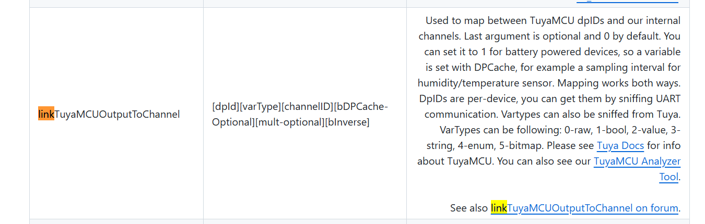Click the orange highlighted "link" search match
Screen dimensions: 705x224
click(x=46, y=114)
